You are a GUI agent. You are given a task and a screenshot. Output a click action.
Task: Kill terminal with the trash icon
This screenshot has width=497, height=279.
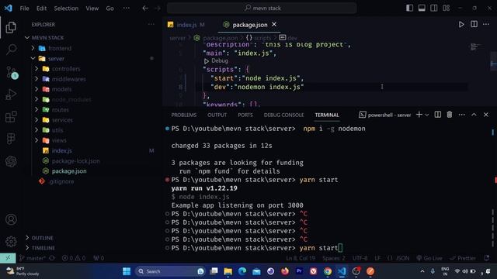(x=450, y=115)
